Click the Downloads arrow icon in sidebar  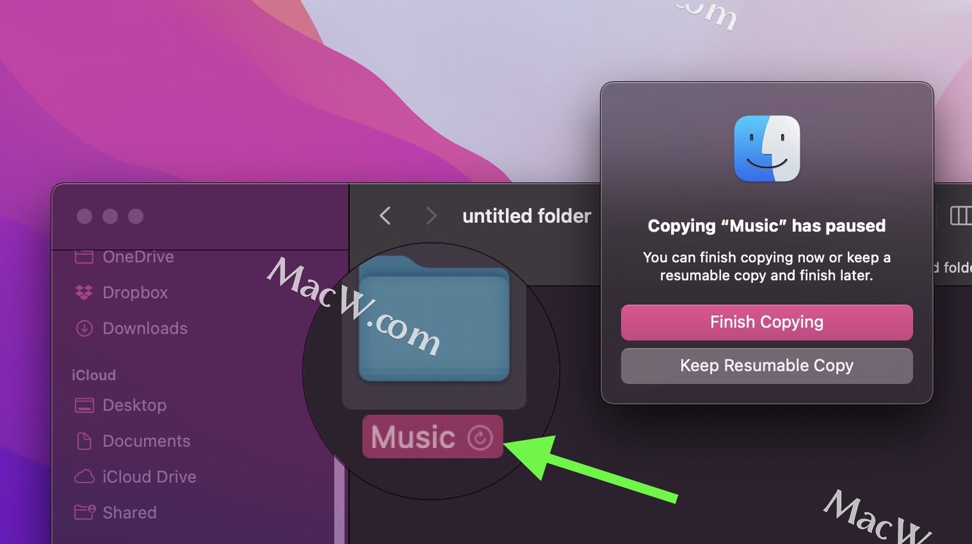[x=84, y=328]
